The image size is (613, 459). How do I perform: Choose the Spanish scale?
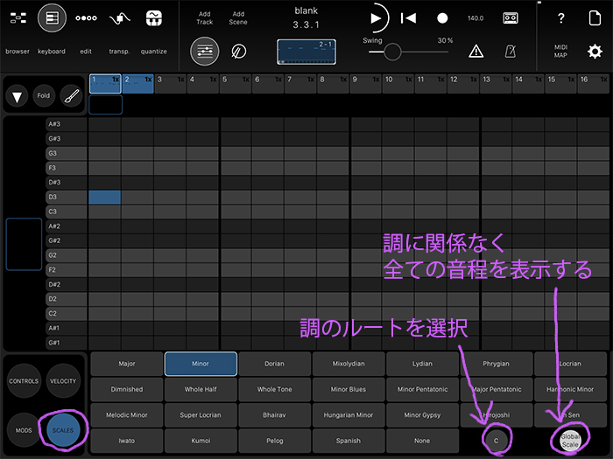point(349,441)
